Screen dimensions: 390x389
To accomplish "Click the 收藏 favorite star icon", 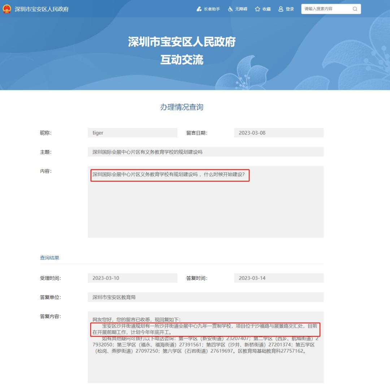I will click(257, 9).
